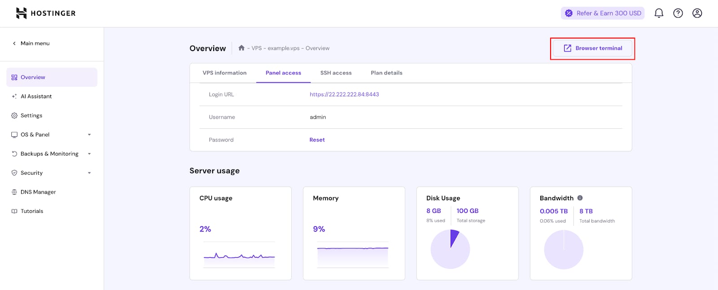Click the Bandwidth info icon
The height and width of the screenshot is (290, 718).
(580, 198)
